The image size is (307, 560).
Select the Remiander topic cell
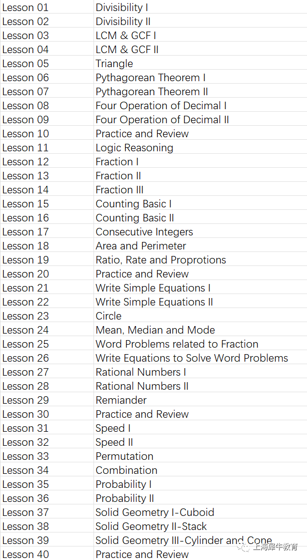click(200, 400)
